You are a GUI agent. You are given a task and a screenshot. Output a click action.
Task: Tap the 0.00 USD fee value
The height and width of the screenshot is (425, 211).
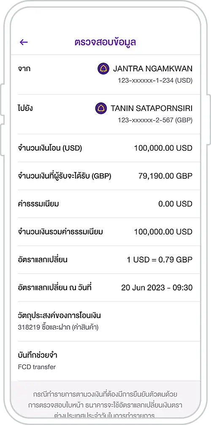click(175, 204)
